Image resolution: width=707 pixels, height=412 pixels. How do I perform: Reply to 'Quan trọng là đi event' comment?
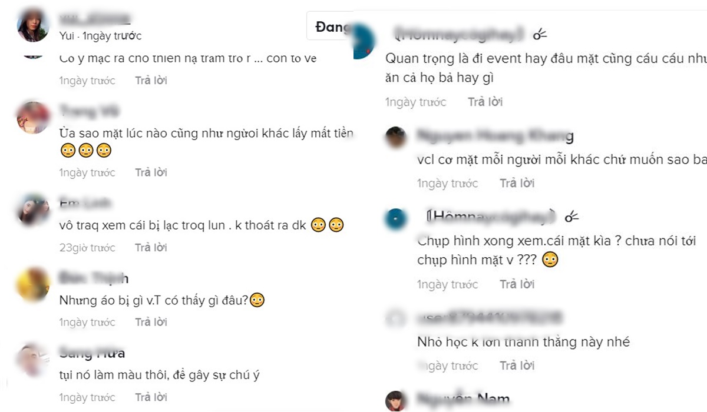tap(485, 102)
